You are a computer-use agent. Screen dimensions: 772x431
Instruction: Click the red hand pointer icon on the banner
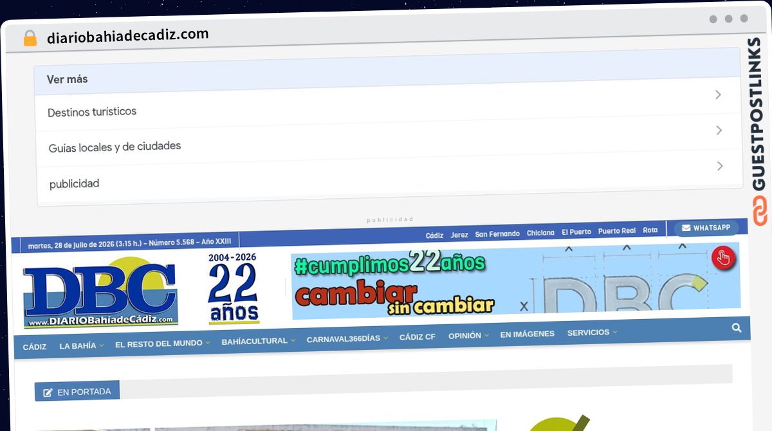[x=724, y=258]
